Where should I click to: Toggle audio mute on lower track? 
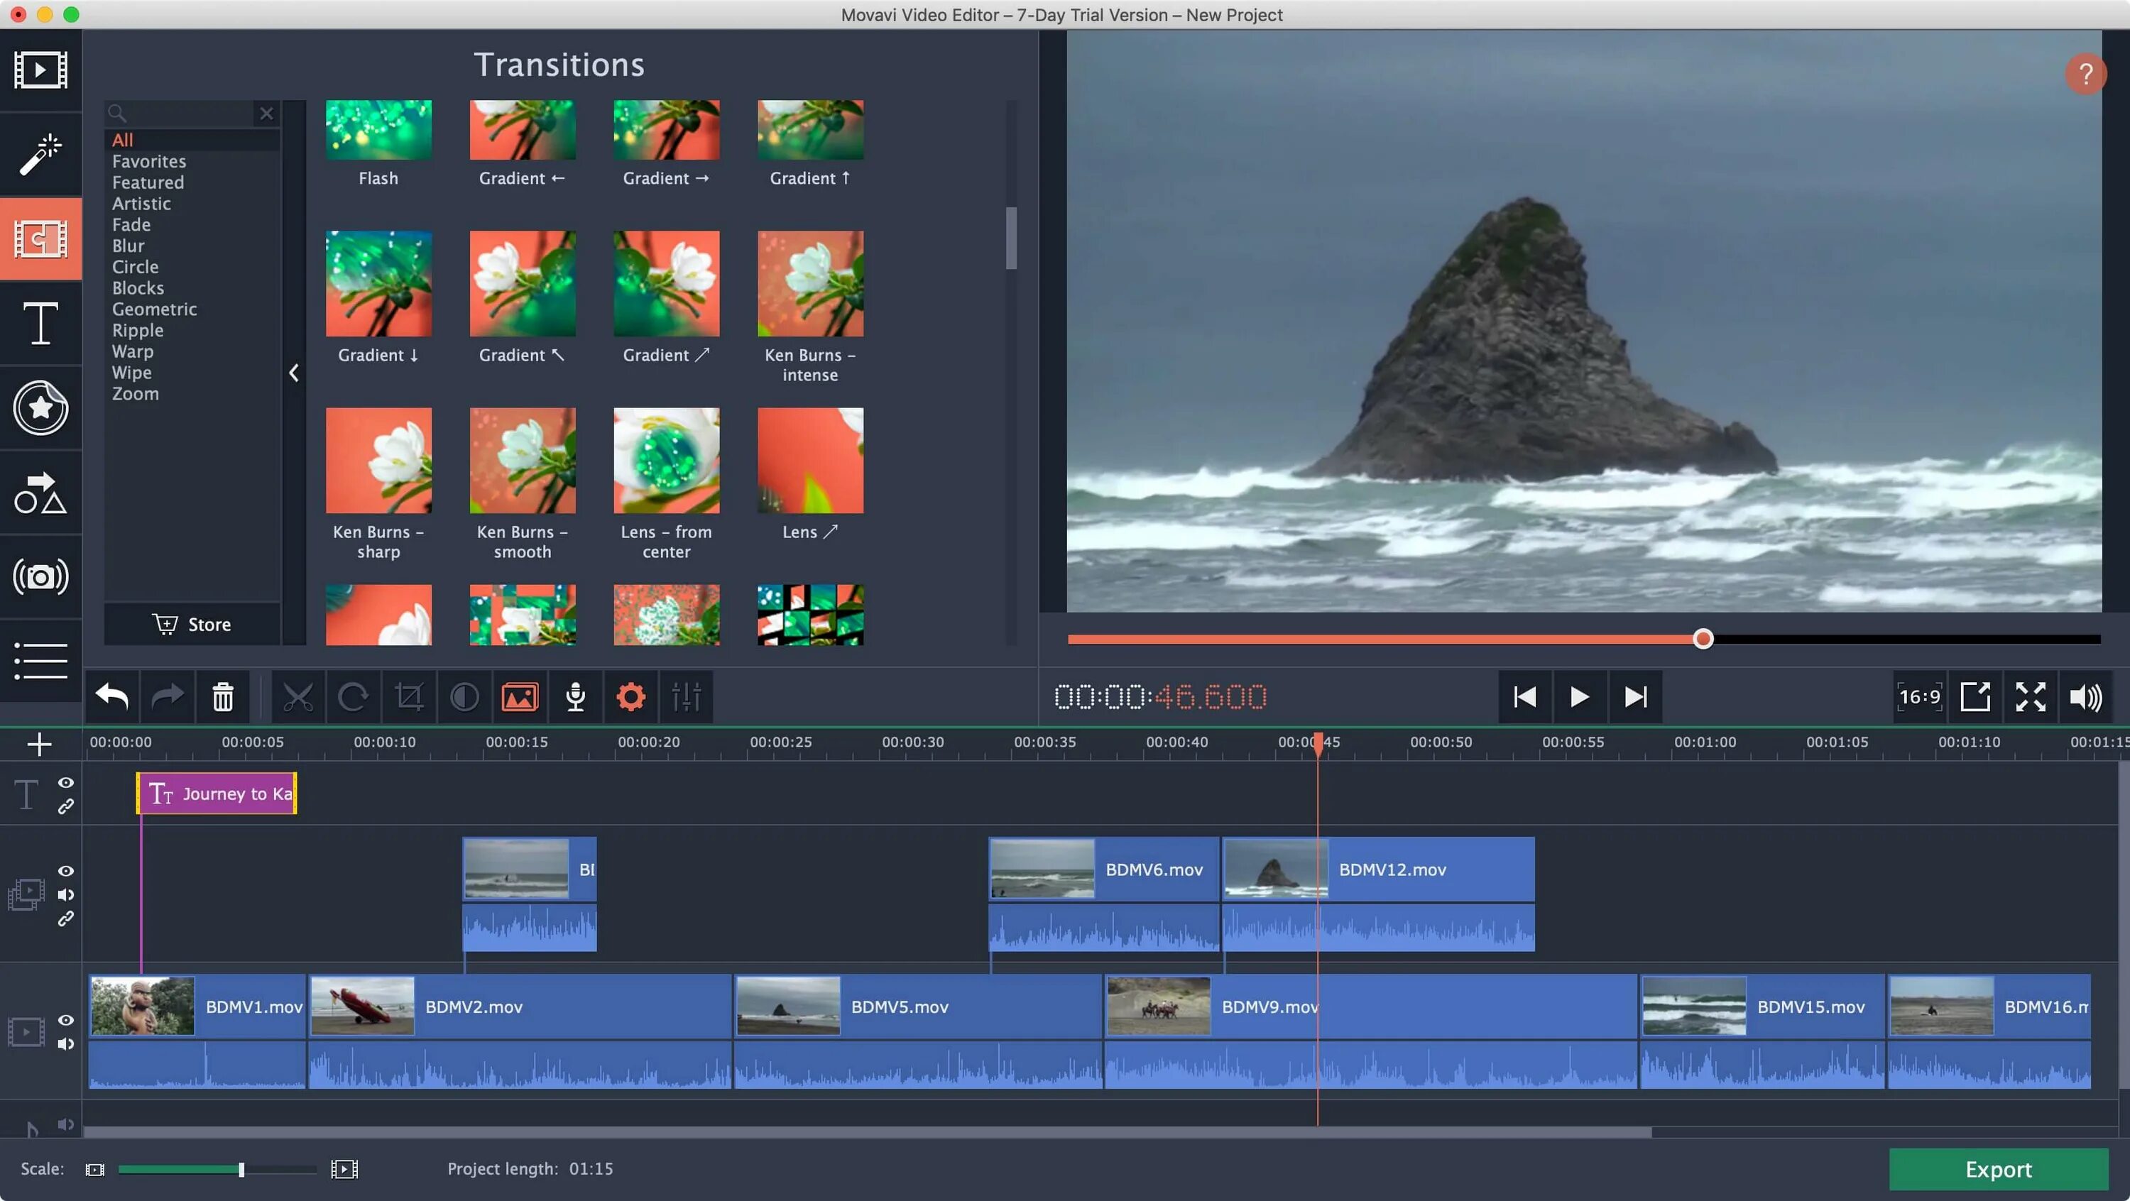click(66, 1041)
